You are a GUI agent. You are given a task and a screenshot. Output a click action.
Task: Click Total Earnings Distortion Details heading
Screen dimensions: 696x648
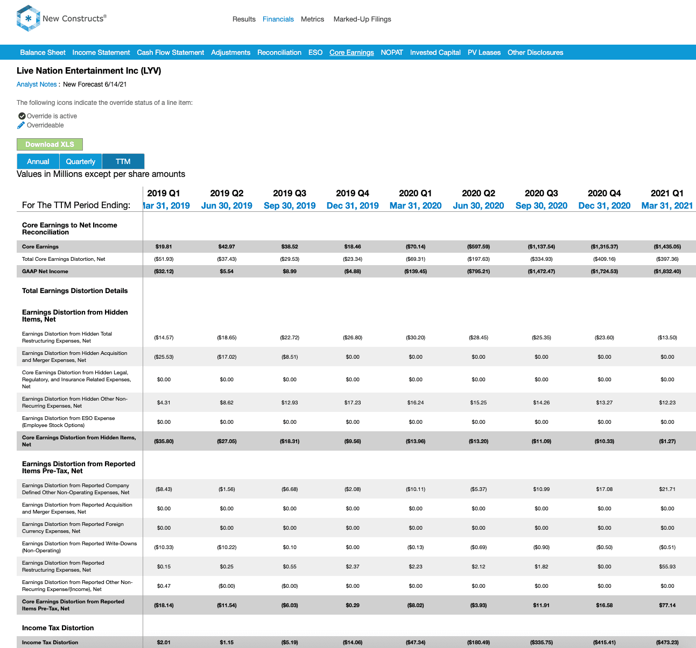click(75, 291)
